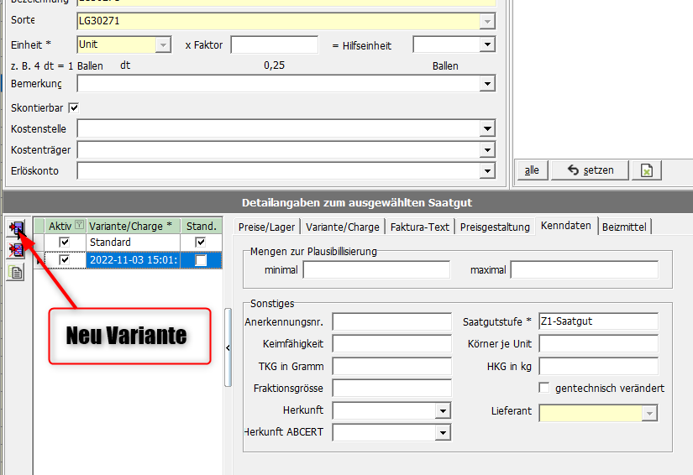Mark the 2022-11-03 variant as Standard
The height and width of the screenshot is (475, 693).
pos(200,261)
